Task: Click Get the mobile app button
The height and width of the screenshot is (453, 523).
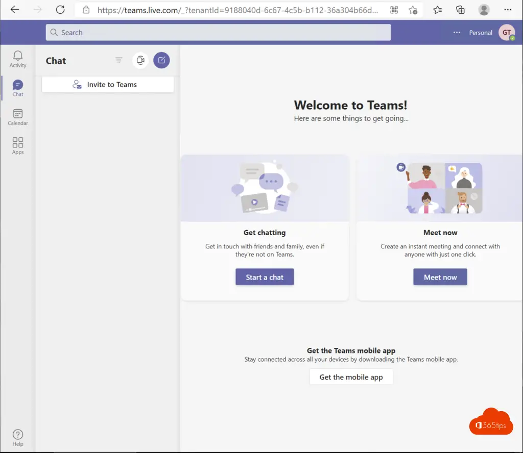Action: point(351,377)
